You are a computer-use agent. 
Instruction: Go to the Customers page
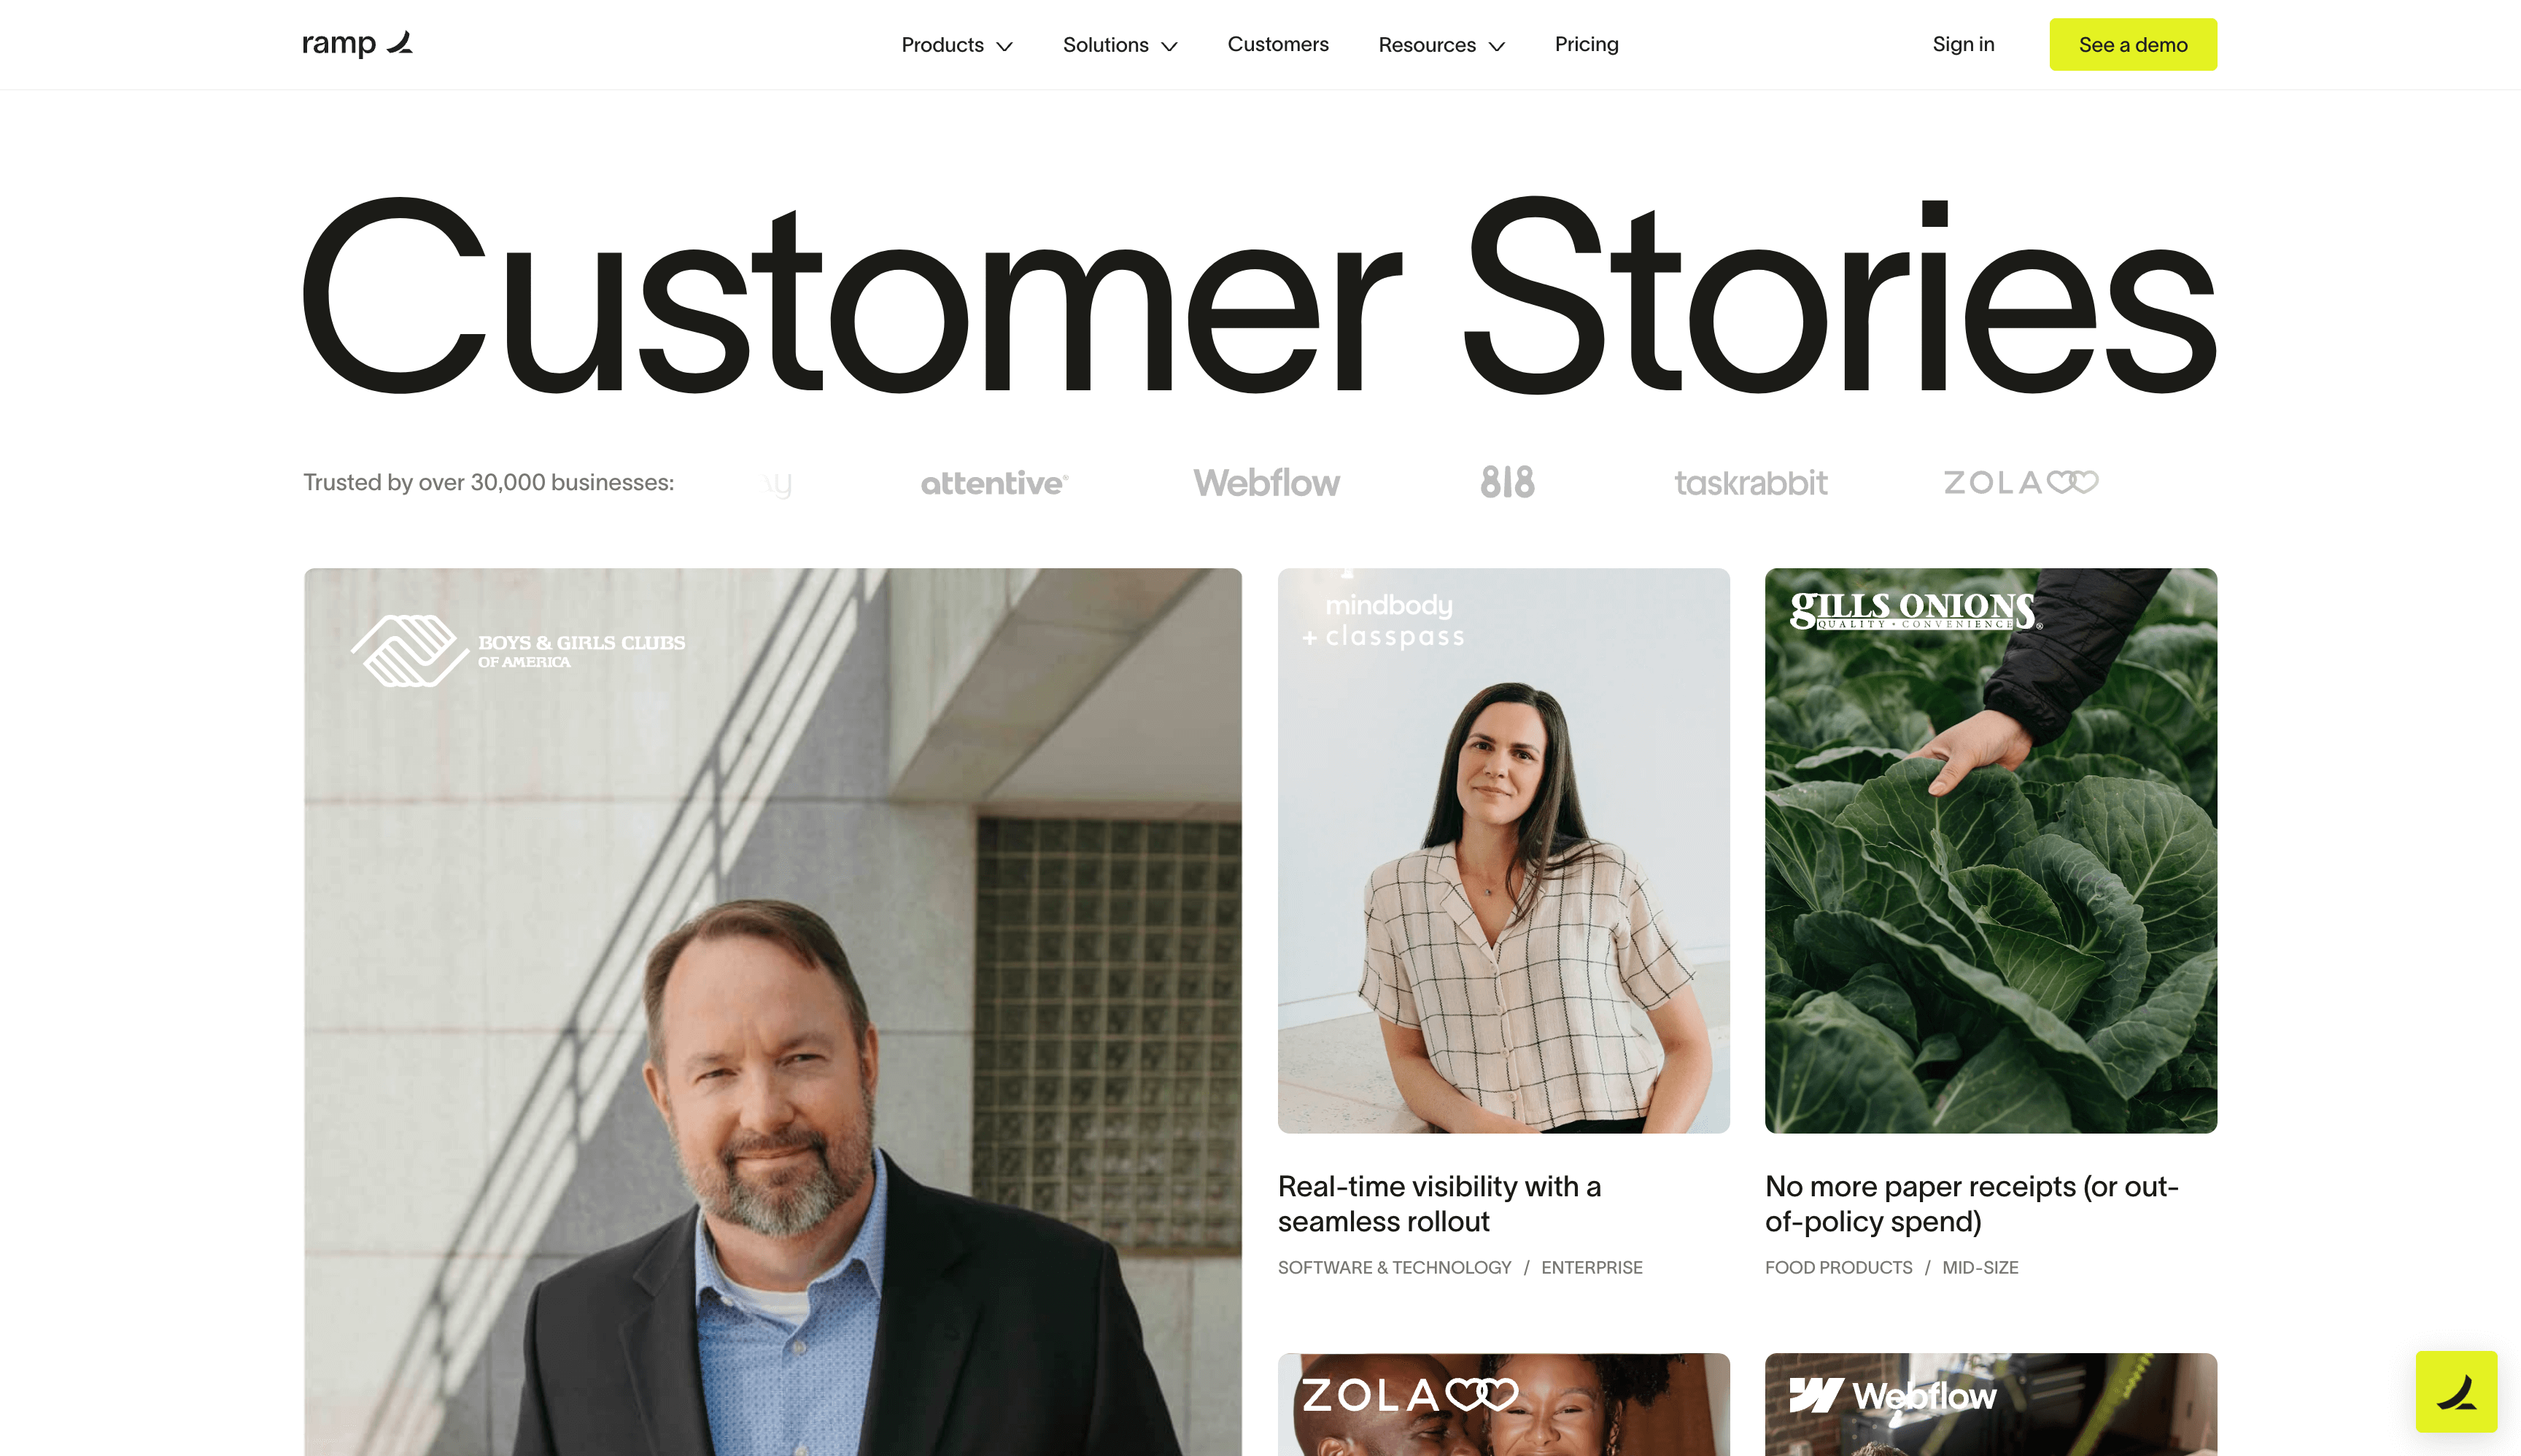[x=1278, y=44]
